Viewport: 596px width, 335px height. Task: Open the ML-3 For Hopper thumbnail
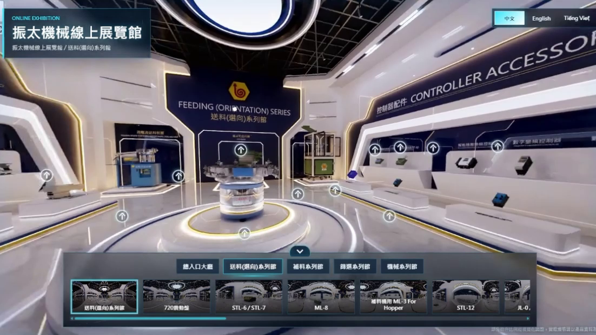point(393,297)
